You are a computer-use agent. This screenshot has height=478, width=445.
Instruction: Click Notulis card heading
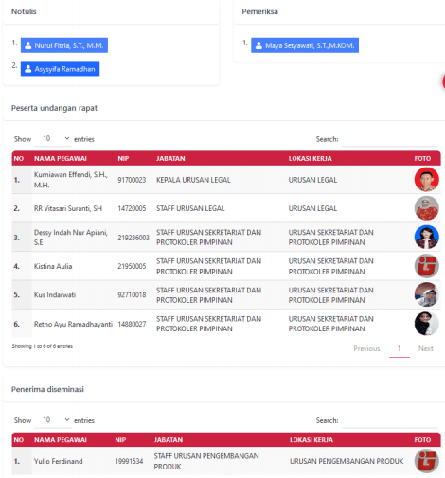(x=24, y=11)
